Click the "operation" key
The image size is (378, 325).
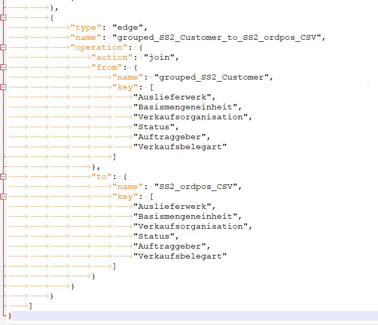click(99, 48)
